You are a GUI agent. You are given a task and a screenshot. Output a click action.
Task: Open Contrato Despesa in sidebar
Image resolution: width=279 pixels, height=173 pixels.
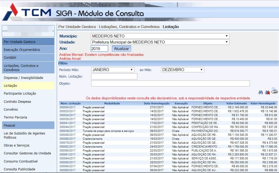tap(17, 102)
